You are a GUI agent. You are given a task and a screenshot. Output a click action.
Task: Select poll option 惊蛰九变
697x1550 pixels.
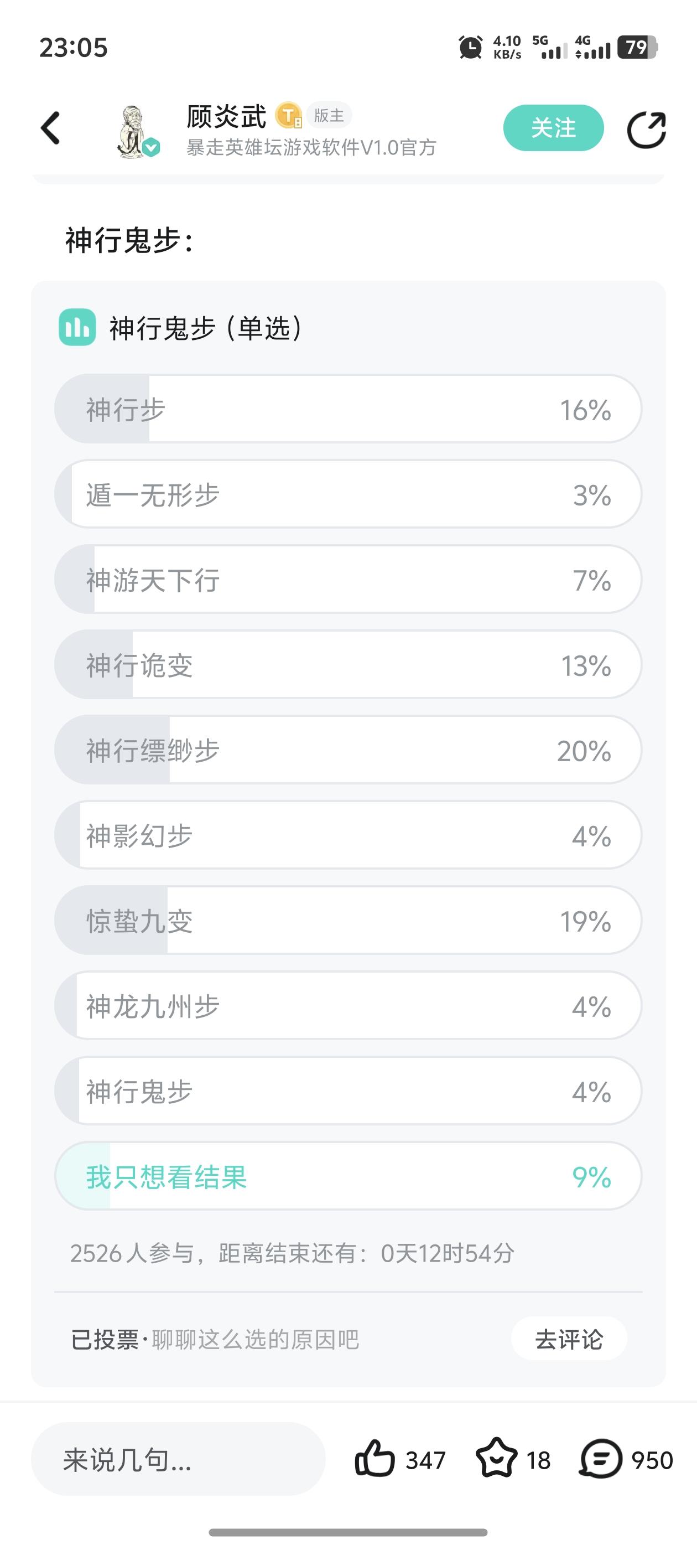pyautogui.click(x=347, y=920)
